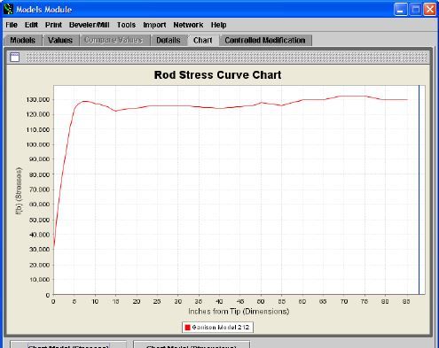Open the Help menu

point(219,25)
